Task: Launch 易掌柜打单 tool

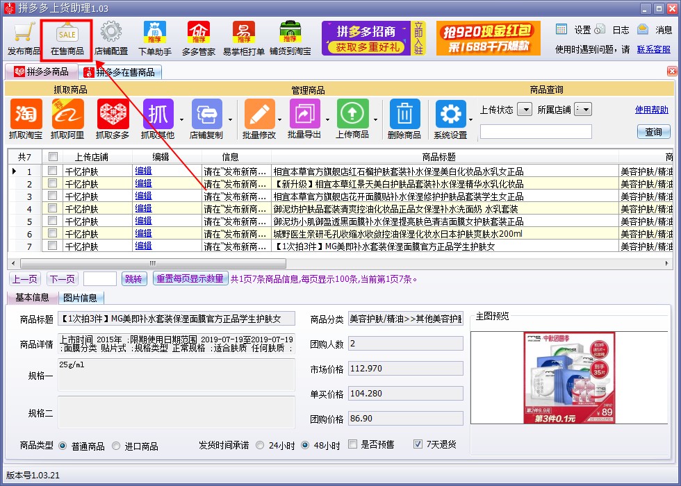Action: [x=244, y=39]
